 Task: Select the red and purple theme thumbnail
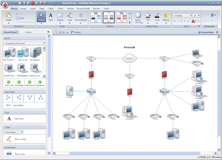(121, 17)
